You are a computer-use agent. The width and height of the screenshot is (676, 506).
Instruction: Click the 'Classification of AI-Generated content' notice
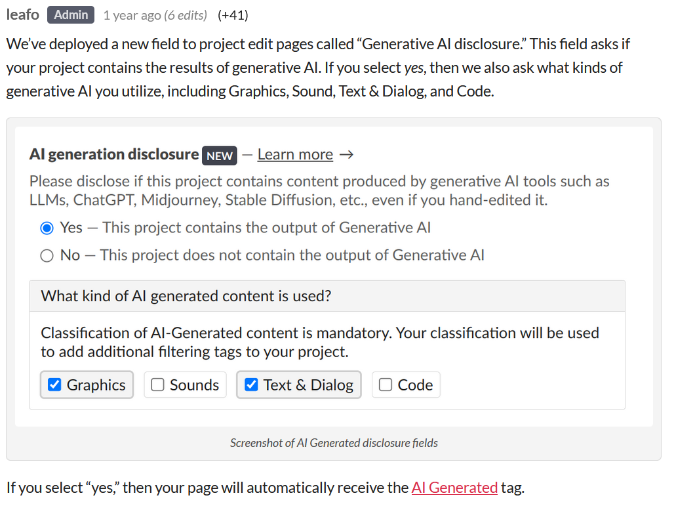click(x=320, y=342)
